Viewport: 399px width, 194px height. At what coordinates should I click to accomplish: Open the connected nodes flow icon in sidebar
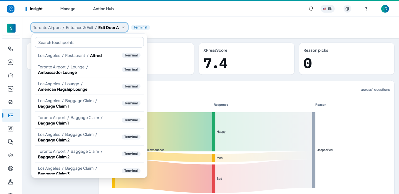click(x=11, y=49)
